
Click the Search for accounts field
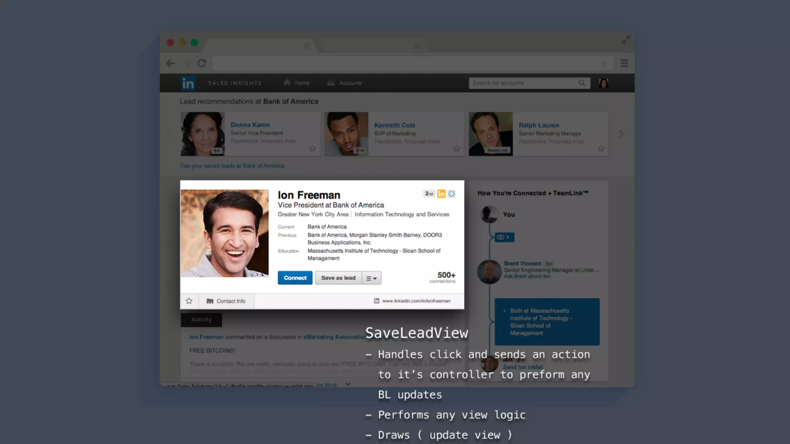(523, 83)
